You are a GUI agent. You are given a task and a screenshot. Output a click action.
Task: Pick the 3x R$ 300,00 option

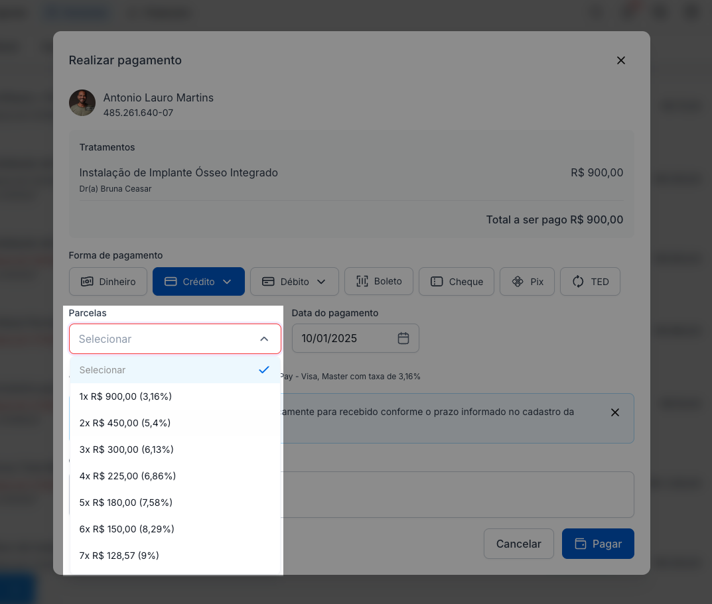pyautogui.click(x=126, y=450)
